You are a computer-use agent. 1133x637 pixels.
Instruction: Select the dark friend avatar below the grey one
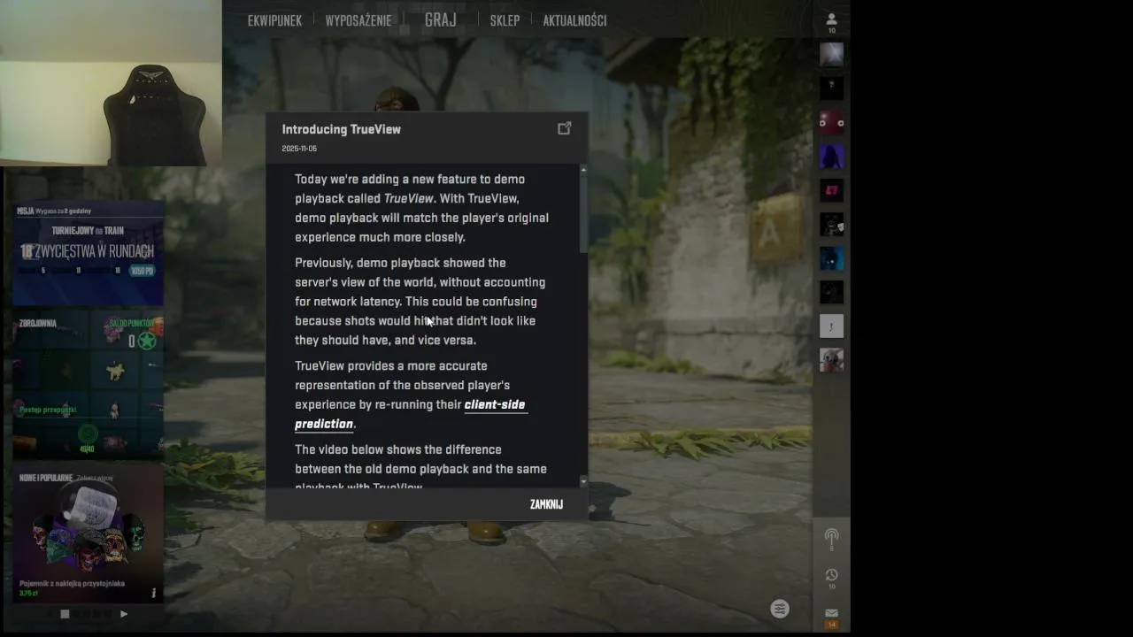(x=831, y=88)
